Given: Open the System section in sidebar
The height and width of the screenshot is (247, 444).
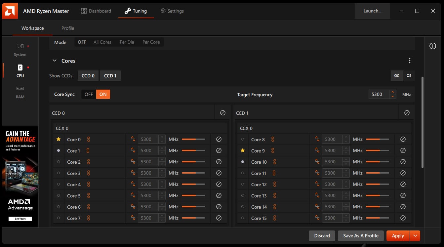Looking at the screenshot, I should 20,50.
